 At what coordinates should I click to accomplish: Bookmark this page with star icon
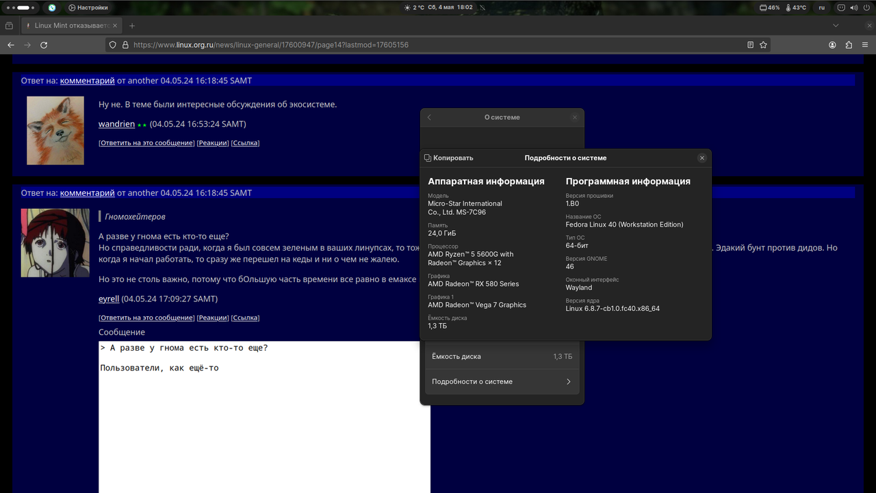pos(763,45)
